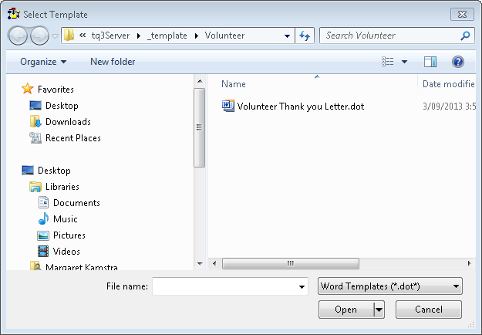Open the Music library

(x=65, y=219)
